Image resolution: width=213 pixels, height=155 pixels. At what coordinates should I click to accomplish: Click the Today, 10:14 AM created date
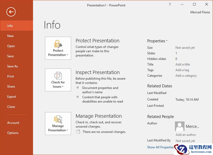coord(187,100)
